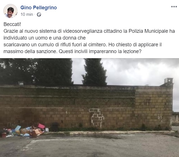The height and width of the screenshot is (157, 179).
Task: Click the globe public-audience icon
Action: point(39,15)
